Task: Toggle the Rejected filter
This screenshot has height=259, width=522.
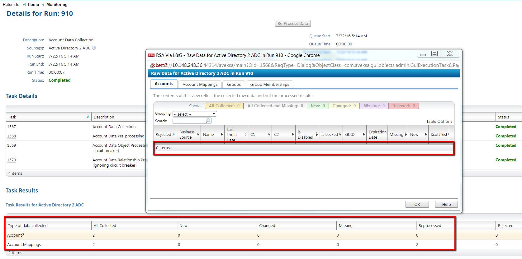Action: [403, 106]
